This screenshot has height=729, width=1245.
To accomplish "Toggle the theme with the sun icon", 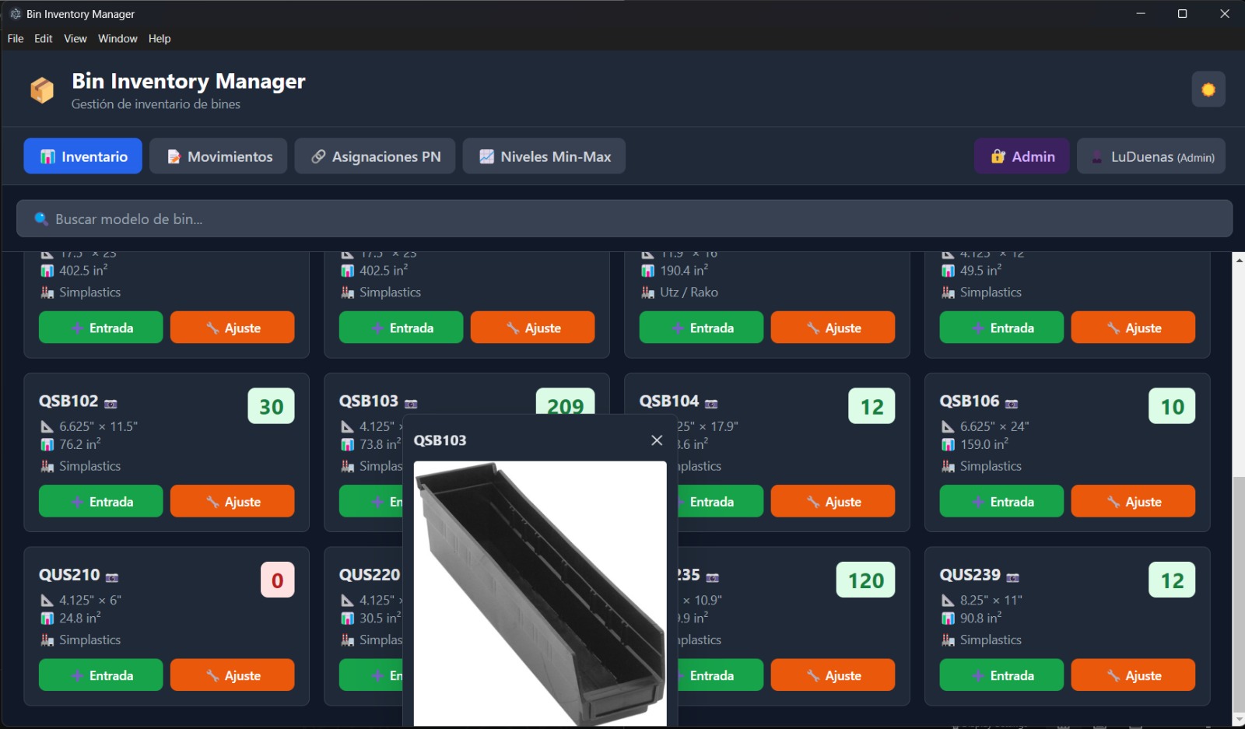I will point(1208,89).
